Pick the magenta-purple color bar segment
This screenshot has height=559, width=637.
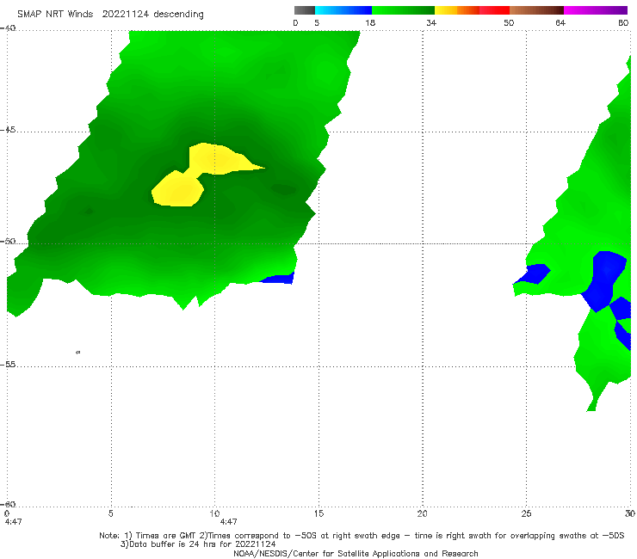click(x=596, y=10)
